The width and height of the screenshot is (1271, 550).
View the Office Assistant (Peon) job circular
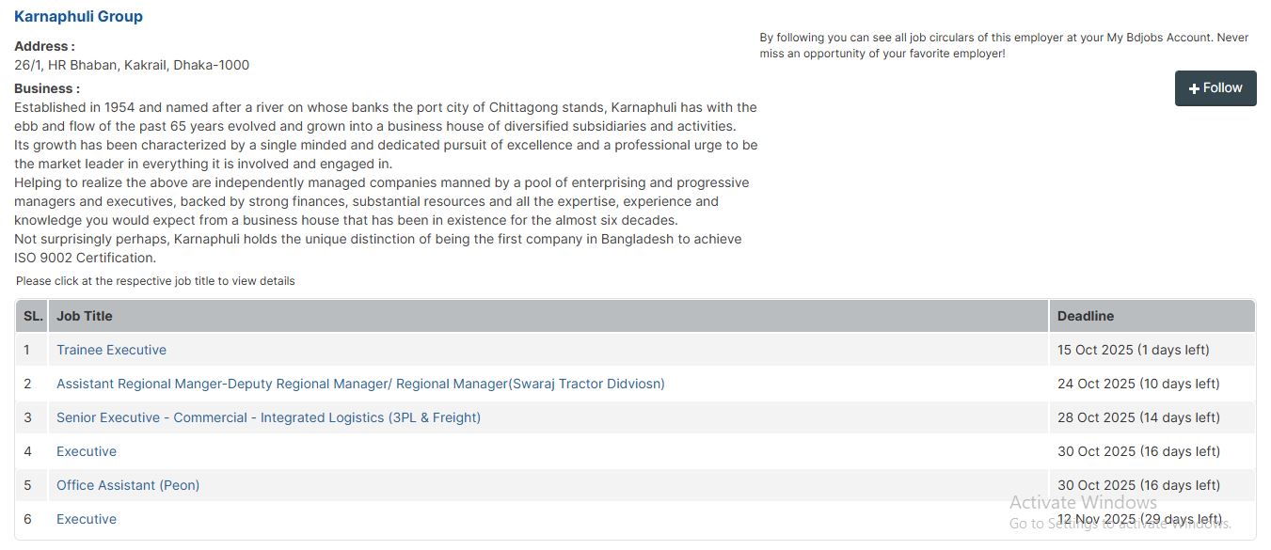[x=127, y=484]
